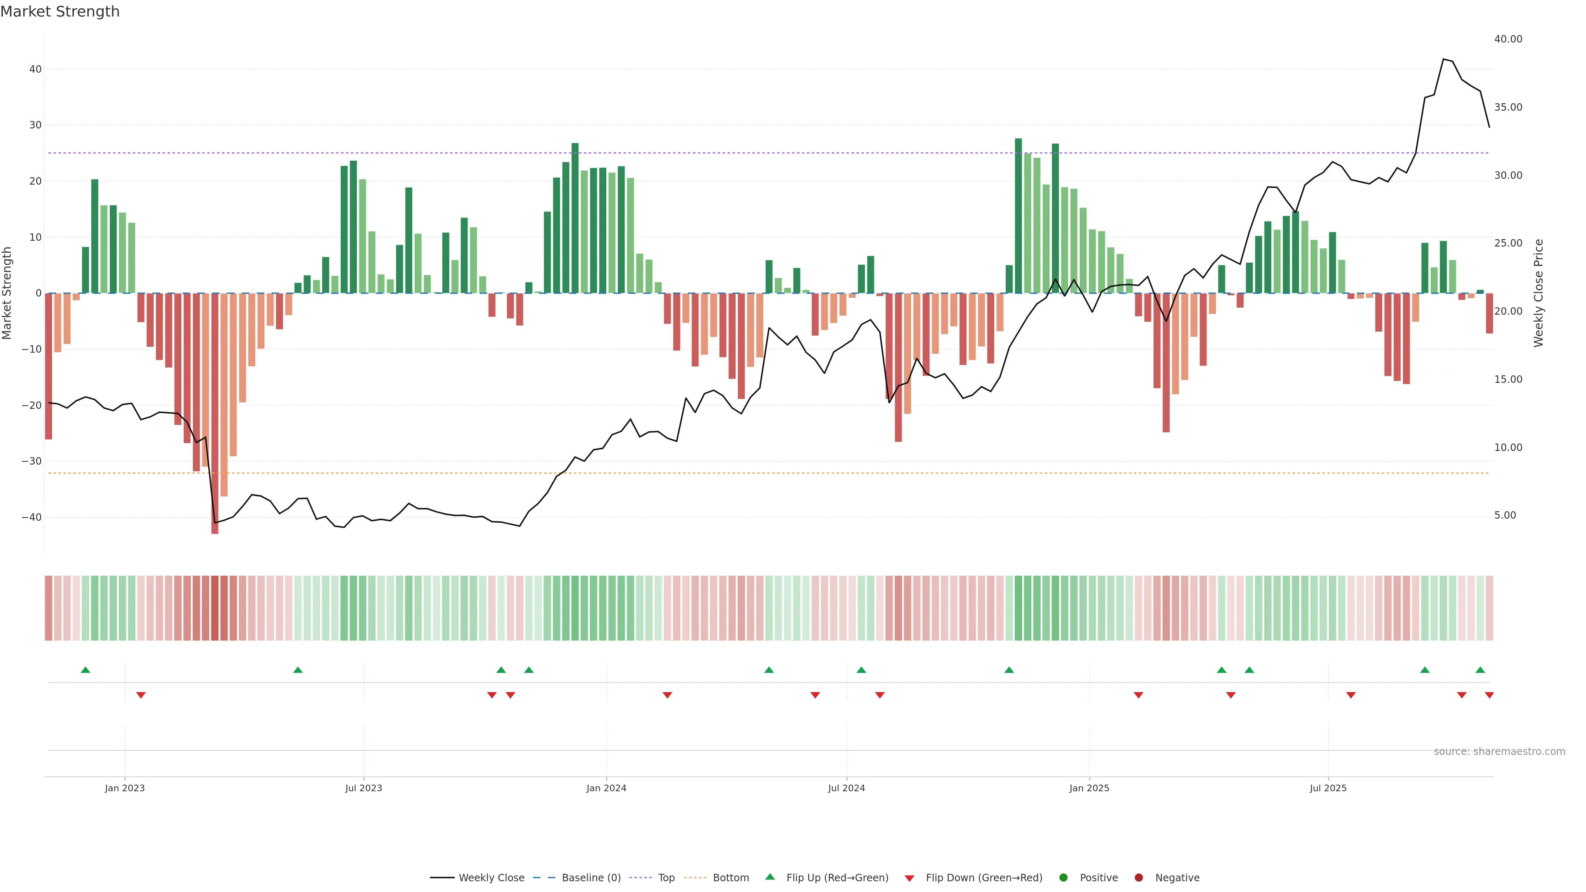1586x892 pixels.
Task: Click the dark red Negative legend dot
Action: tap(1138, 878)
